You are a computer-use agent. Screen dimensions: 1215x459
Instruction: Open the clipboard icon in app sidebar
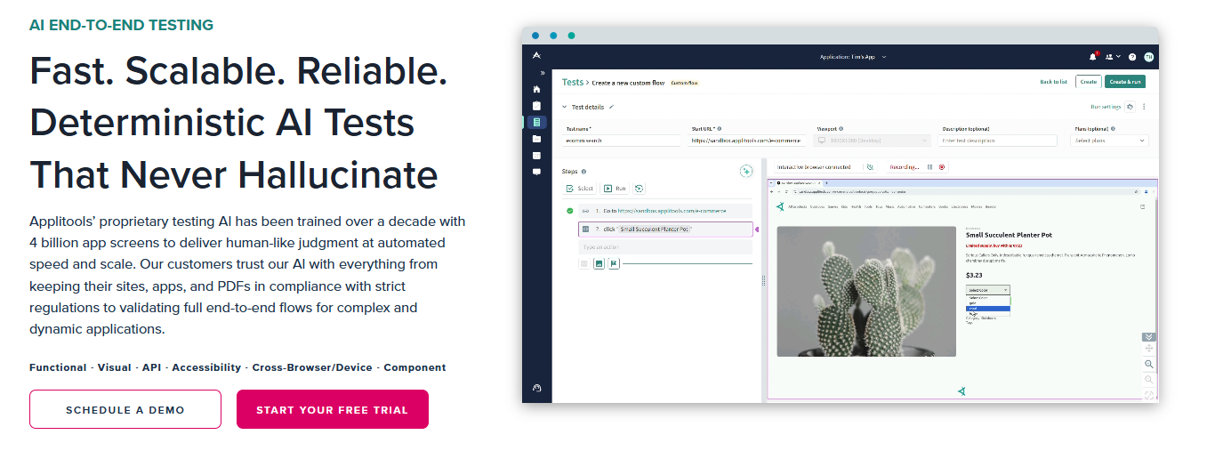pos(536,105)
